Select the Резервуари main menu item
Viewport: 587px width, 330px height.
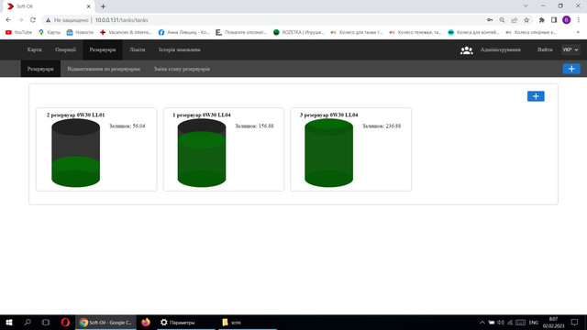103,49
